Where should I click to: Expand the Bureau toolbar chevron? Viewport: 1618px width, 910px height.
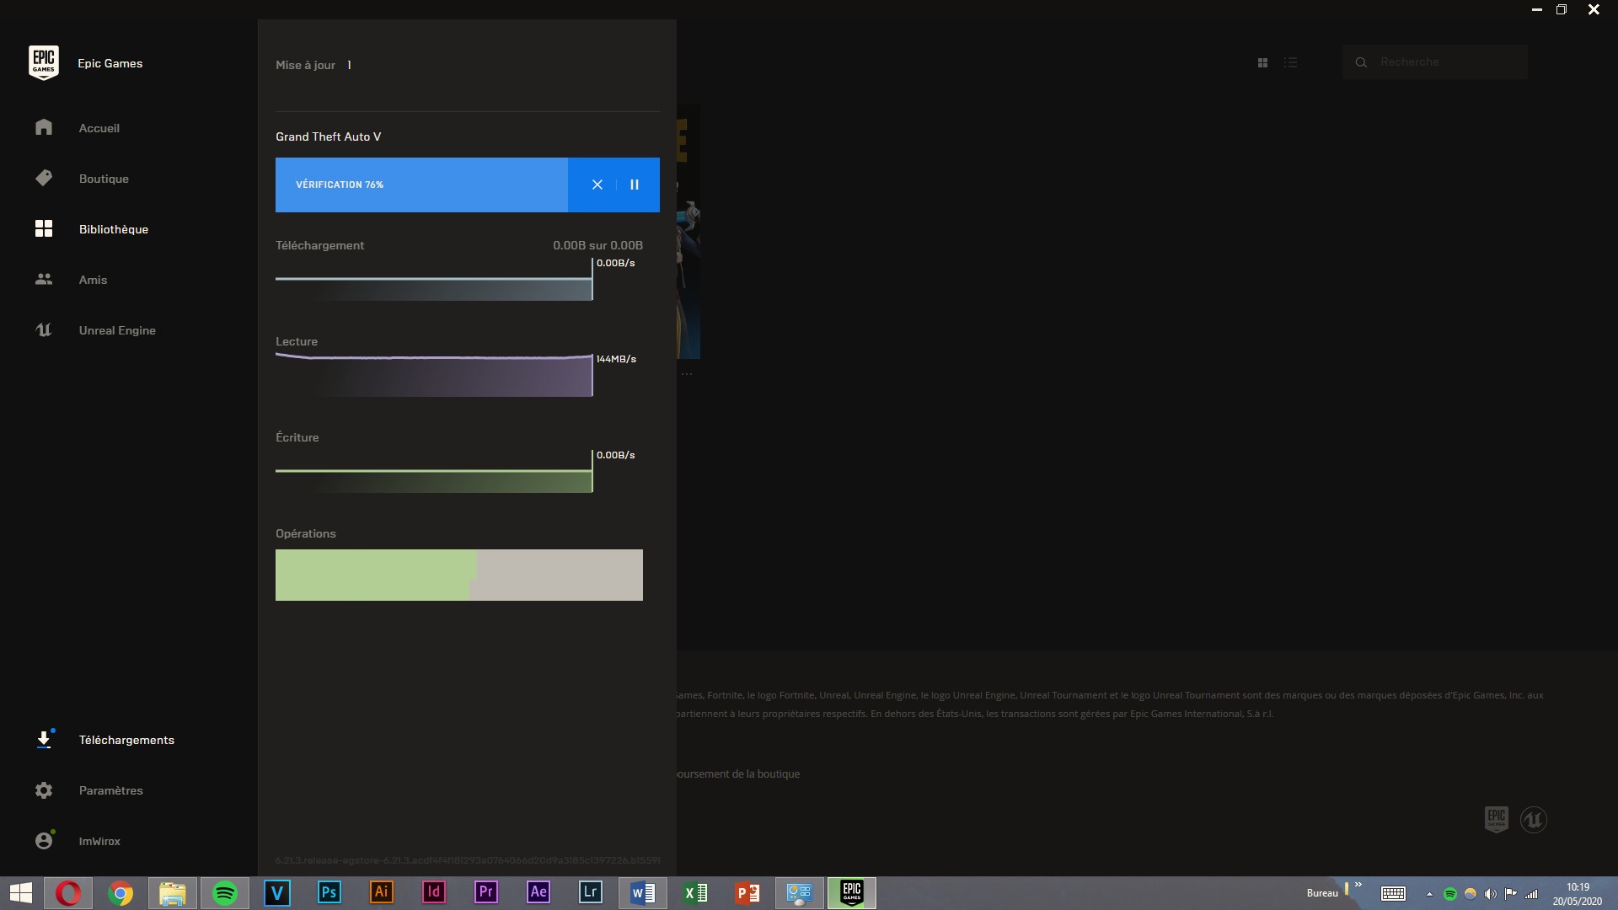coord(1358,885)
